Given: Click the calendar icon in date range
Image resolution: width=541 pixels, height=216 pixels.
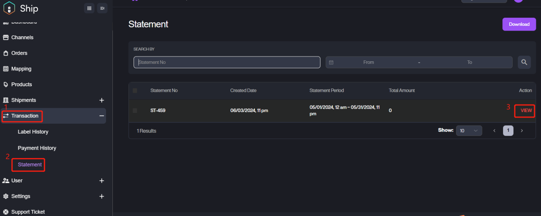Looking at the screenshot, I should [x=331, y=63].
